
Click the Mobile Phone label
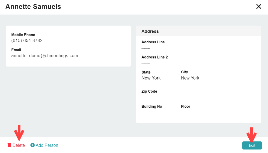(23, 35)
